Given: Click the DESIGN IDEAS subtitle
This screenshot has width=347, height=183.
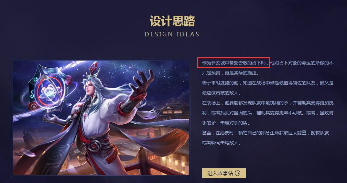Looking at the screenshot, I should pyautogui.click(x=172, y=34).
